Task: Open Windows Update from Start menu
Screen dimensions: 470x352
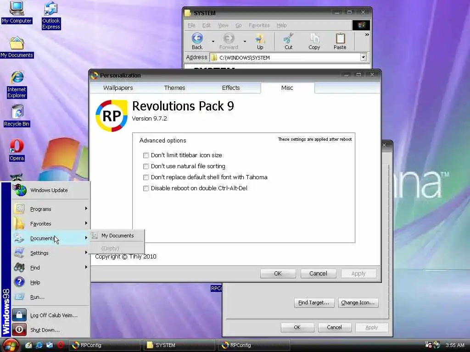Action: coord(50,190)
